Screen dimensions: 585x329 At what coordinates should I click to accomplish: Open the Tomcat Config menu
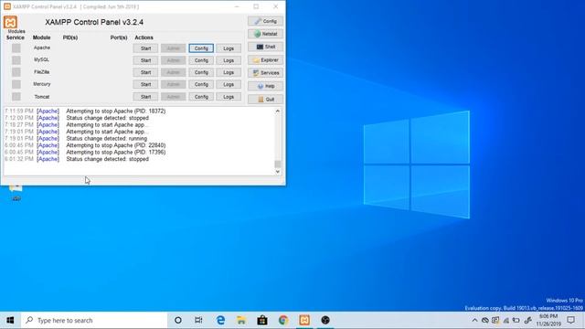[x=201, y=97]
